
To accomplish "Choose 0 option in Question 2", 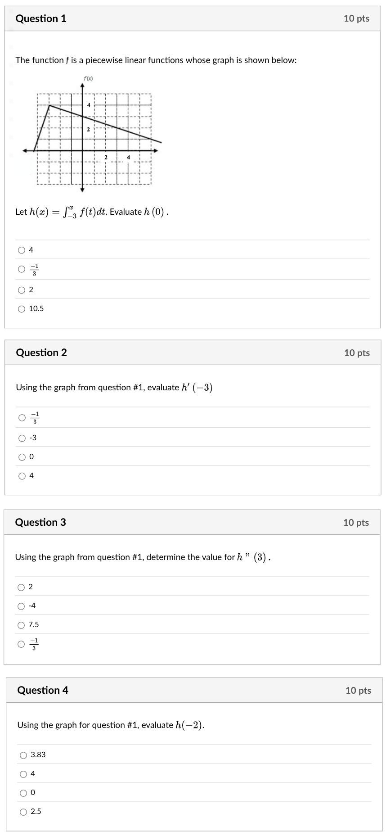I will pos(21,456).
